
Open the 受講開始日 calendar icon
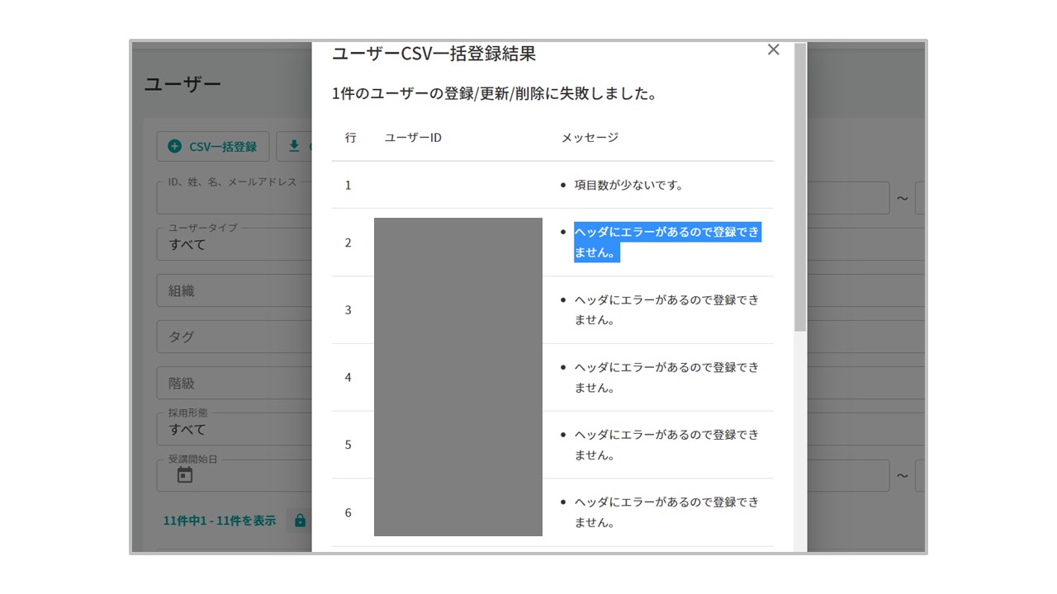pos(185,475)
